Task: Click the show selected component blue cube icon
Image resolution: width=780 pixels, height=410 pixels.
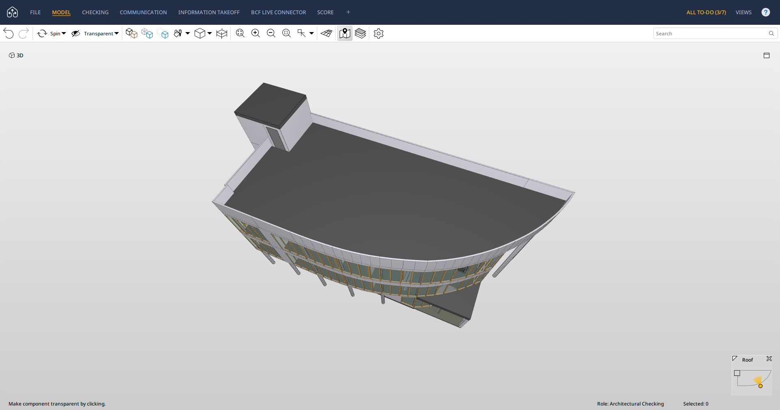Action: [147, 33]
